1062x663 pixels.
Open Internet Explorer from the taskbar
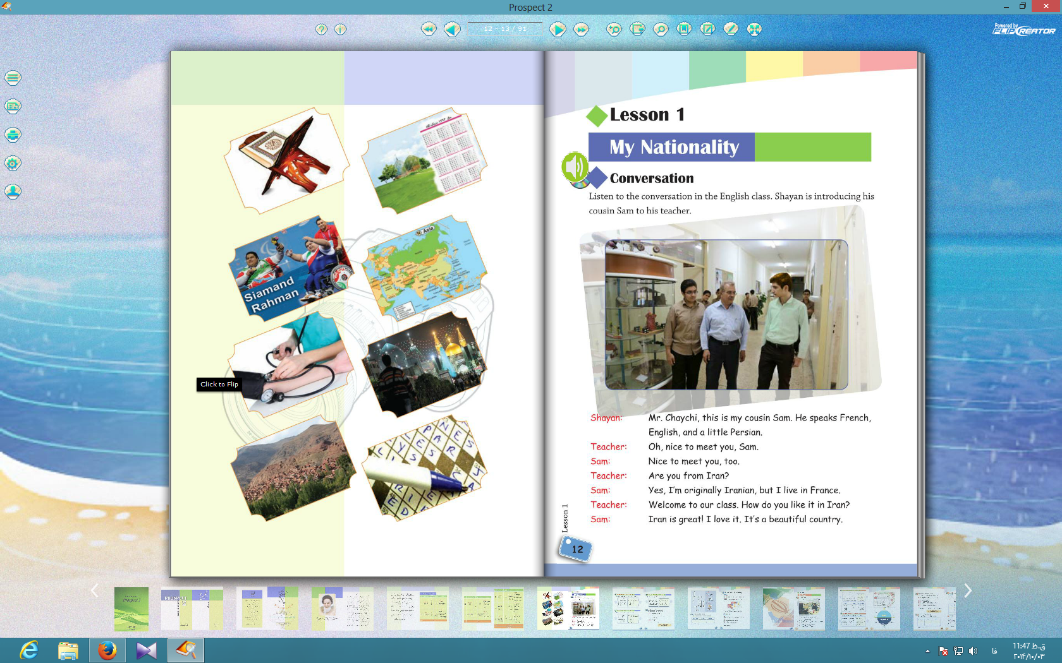tap(29, 650)
